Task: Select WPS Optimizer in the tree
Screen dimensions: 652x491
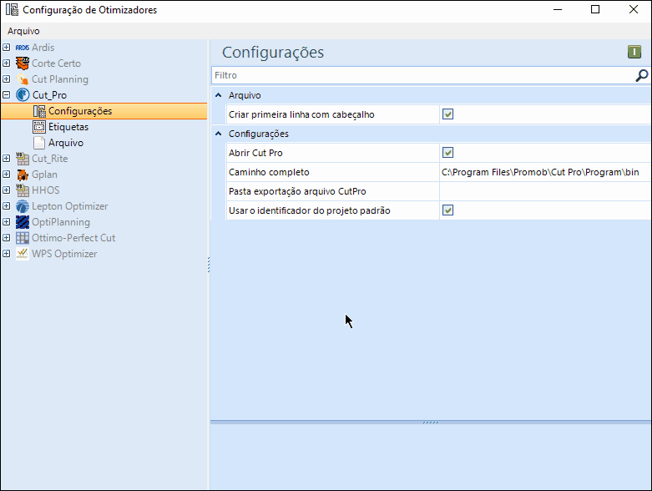Action: 64,254
